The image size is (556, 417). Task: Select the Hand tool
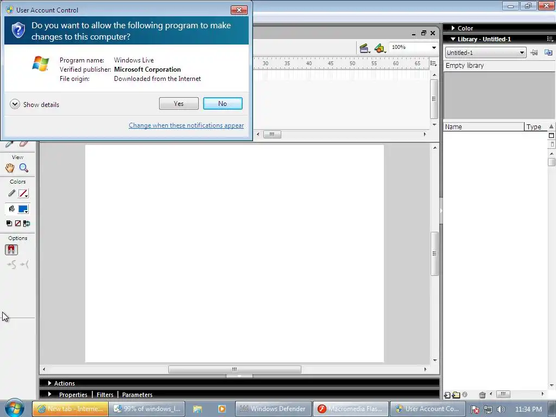click(x=10, y=168)
